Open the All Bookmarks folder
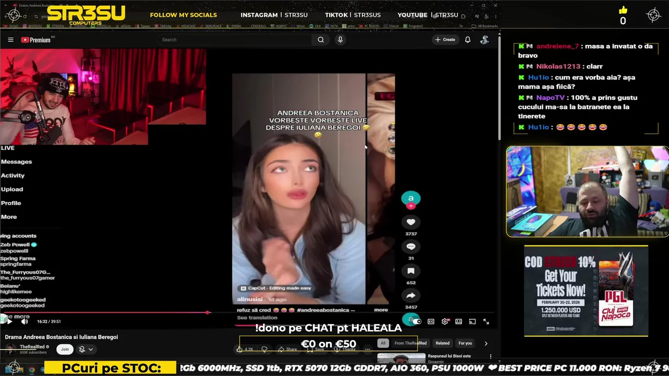 click(485, 26)
